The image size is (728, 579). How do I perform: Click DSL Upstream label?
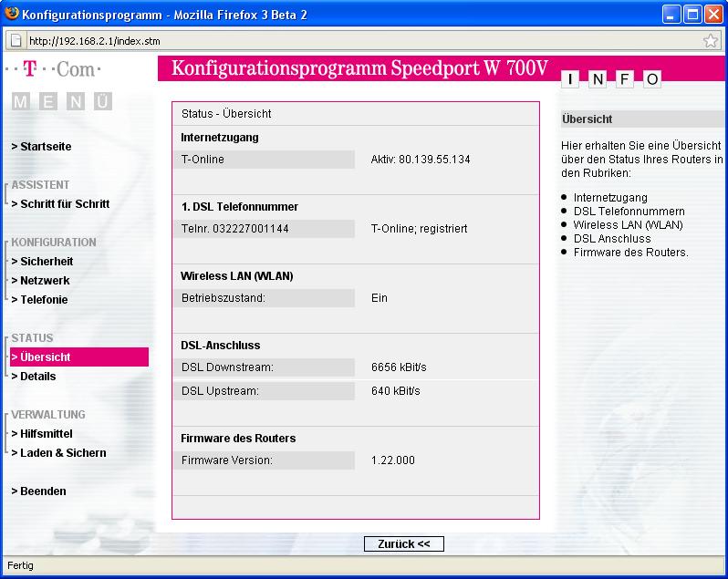pyautogui.click(x=264, y=391)
